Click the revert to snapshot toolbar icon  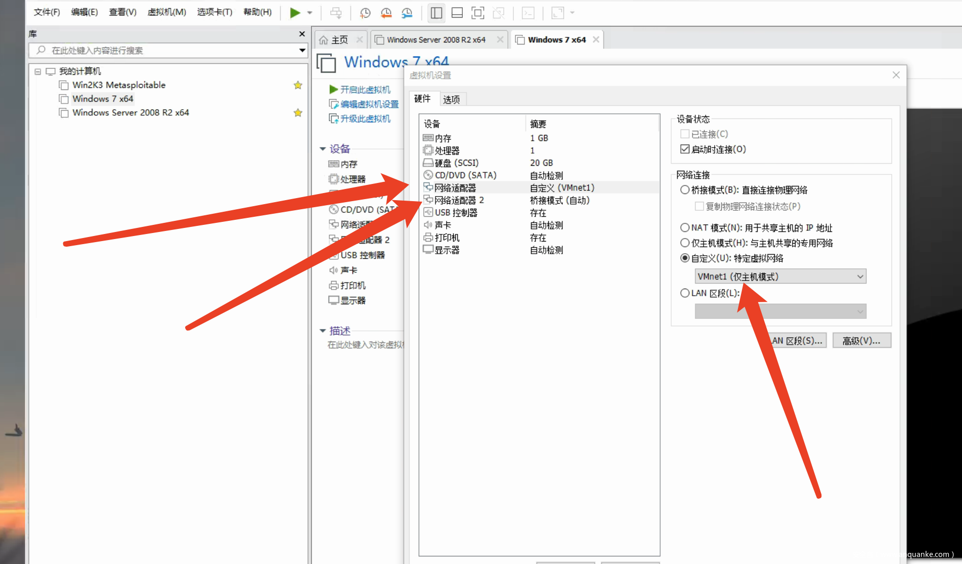coord(386,13)
